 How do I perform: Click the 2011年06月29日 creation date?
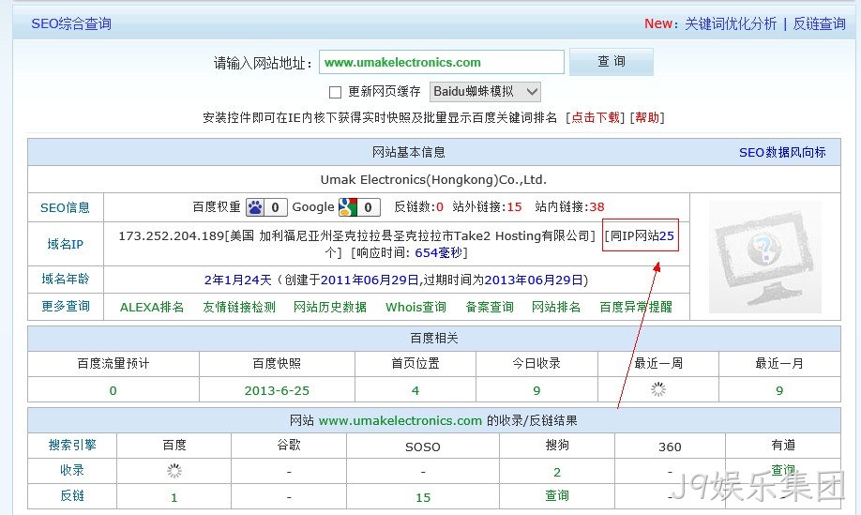pos(370,280)
